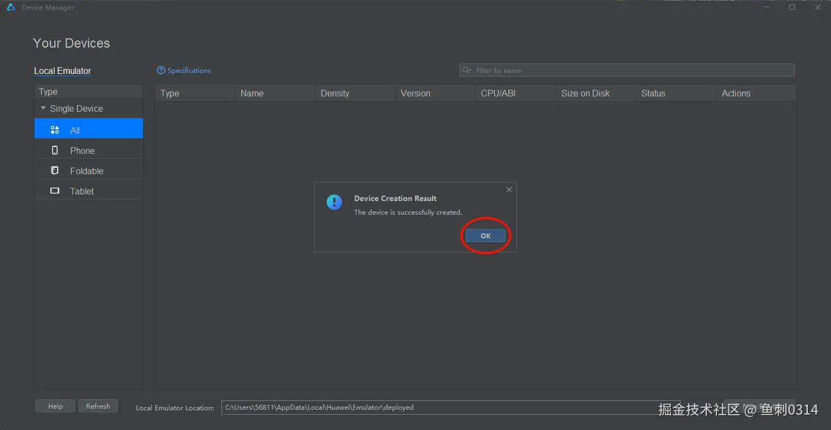Close the Device Manager window

point(817,7)
